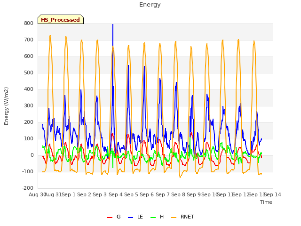The height and width of the screenshot is (226, 301).
Task: Click the 200 y-axis tick label
Action: 29,122
